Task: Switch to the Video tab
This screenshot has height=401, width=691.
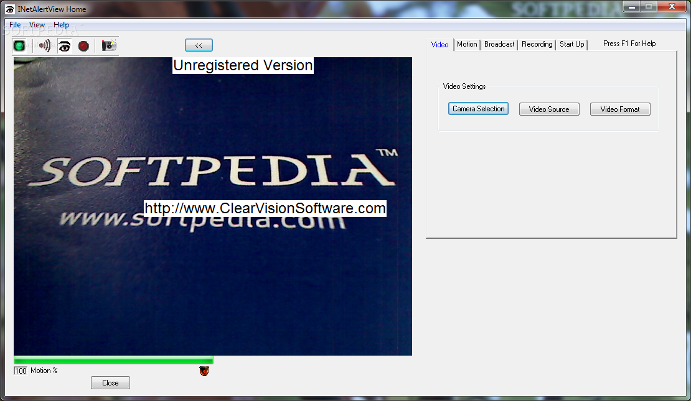Action: coord(440,45)
